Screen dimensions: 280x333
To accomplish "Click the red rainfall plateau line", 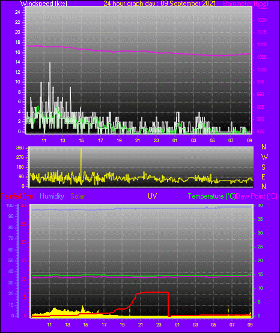I will point(153,292).
